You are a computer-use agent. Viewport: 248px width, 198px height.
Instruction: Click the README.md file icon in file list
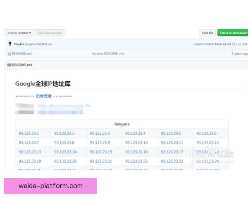point(9,54)
